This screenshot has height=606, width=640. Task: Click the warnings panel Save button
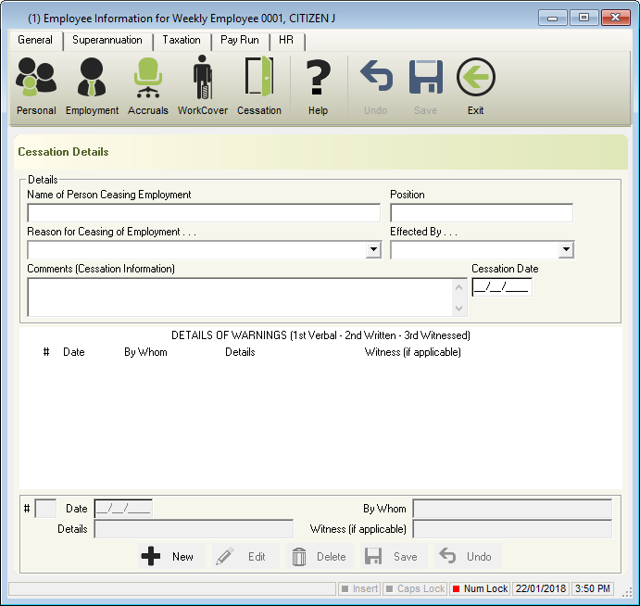pos(394,556)
